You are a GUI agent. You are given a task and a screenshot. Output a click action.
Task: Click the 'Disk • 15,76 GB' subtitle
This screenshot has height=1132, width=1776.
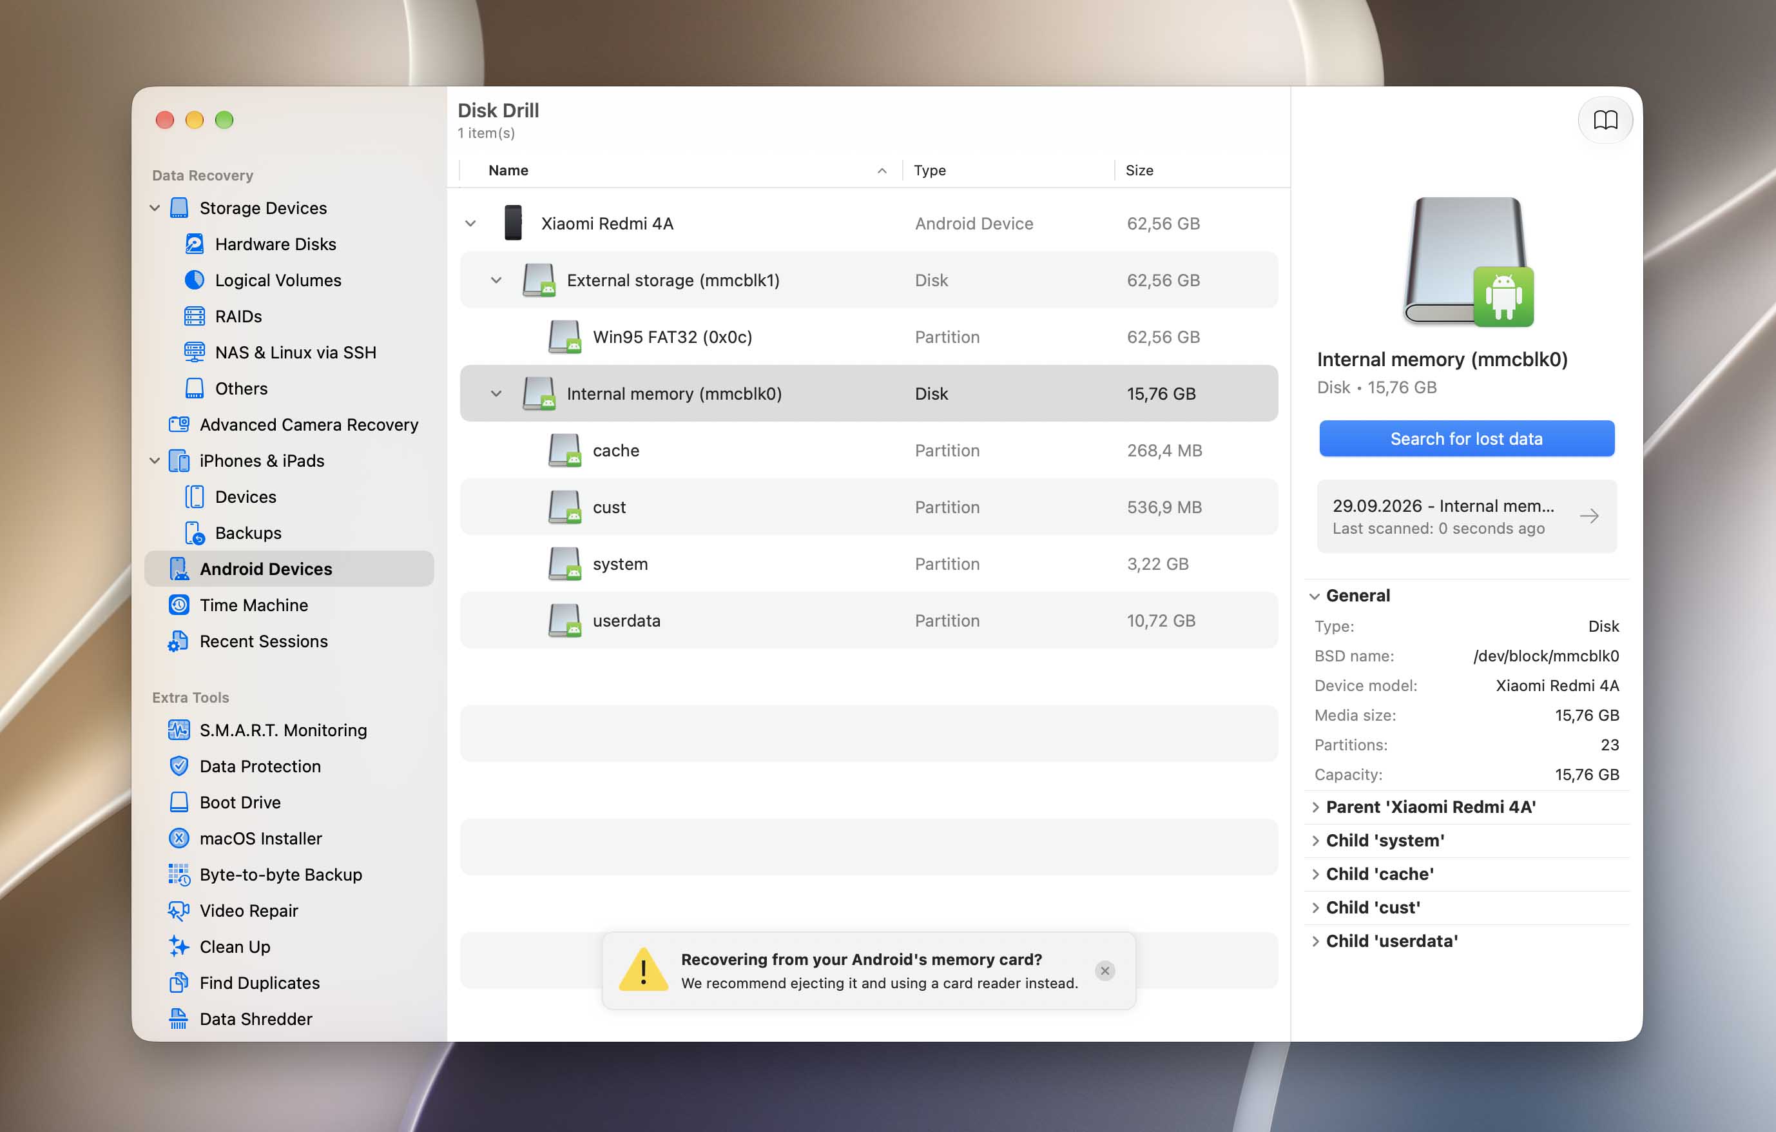1376,388
